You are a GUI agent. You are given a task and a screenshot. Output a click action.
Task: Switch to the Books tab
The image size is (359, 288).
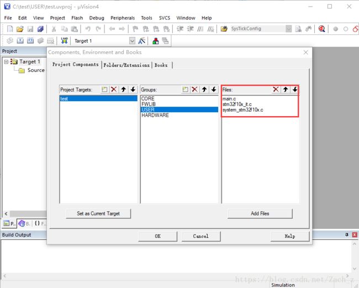tap(161, 65)
